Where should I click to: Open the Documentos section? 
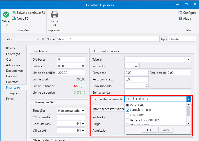tap(15, 71)
